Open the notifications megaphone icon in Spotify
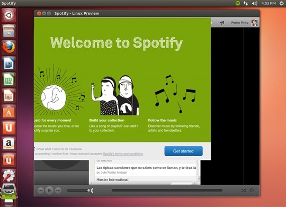The image size is (286, 207). coord(222,23)
